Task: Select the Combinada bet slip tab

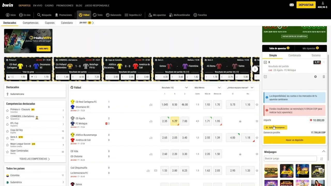Action: tap(295, 55)
